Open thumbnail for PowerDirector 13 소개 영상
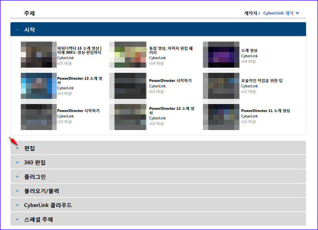The width and height of the screenshot is (318, 230). coord(39,86)
